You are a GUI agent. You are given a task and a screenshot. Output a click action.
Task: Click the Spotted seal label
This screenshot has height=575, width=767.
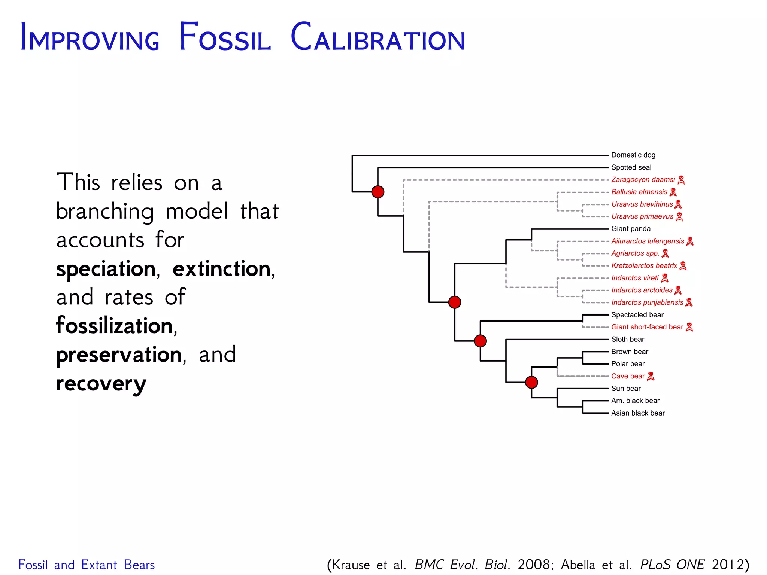631,167
